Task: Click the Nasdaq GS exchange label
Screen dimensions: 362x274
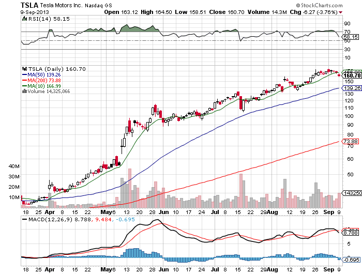Action: click(98, 6)
